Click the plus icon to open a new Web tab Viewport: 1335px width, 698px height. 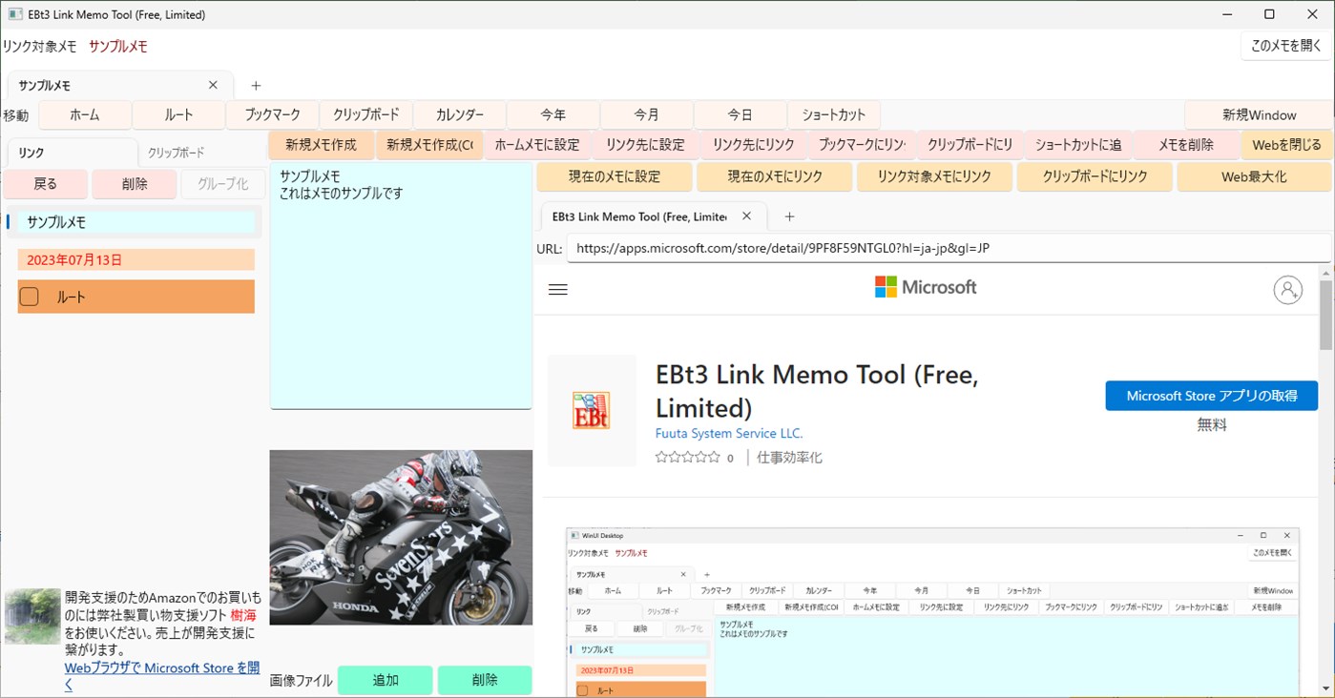pyautogui.click(x=788, y=216)
